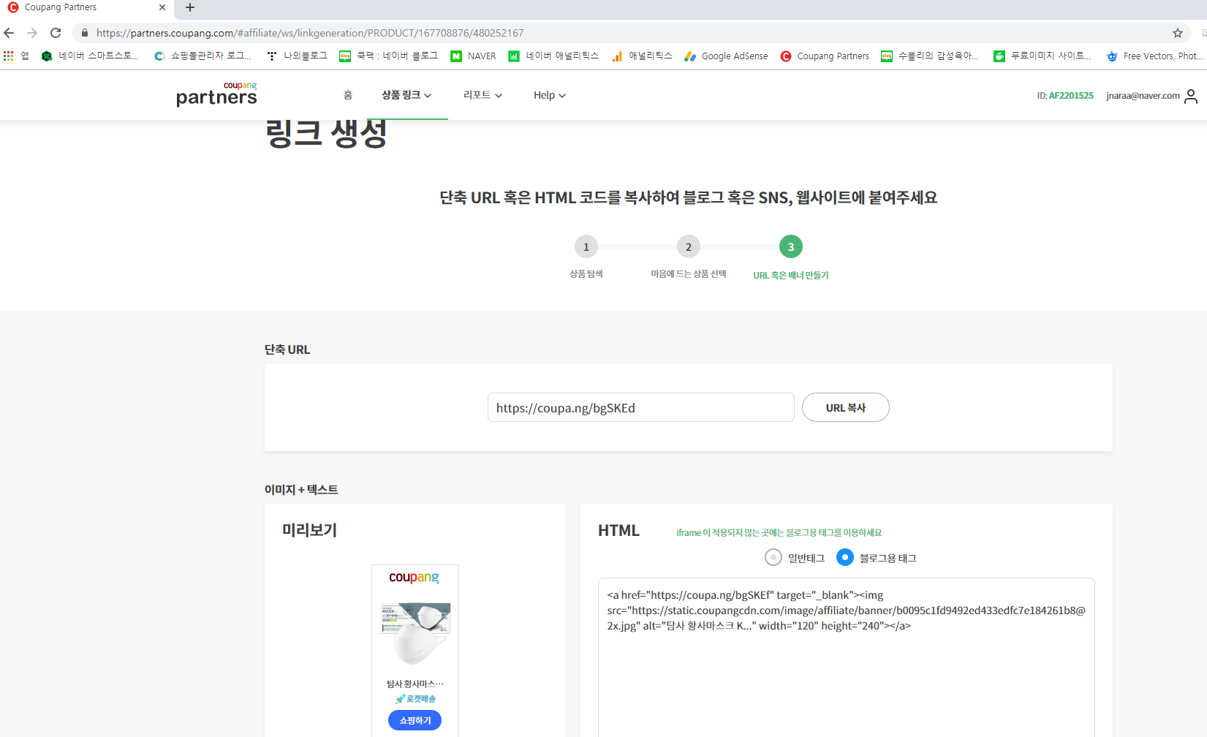Click step 2 마음에 드는 상품 선택 circle
1207x737 pixels.
pos(688,247)
